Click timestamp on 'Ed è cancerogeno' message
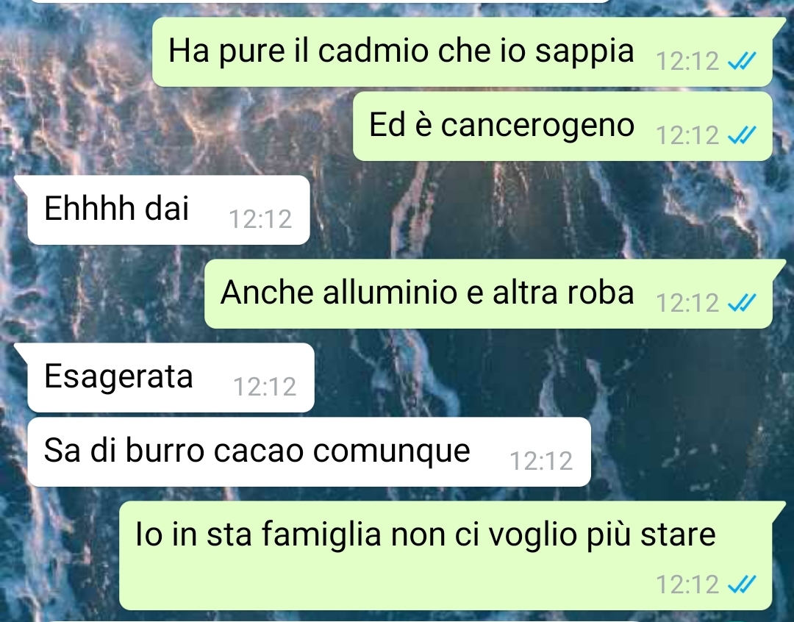This screenshot has width=794, height=622. coord(687,135)
